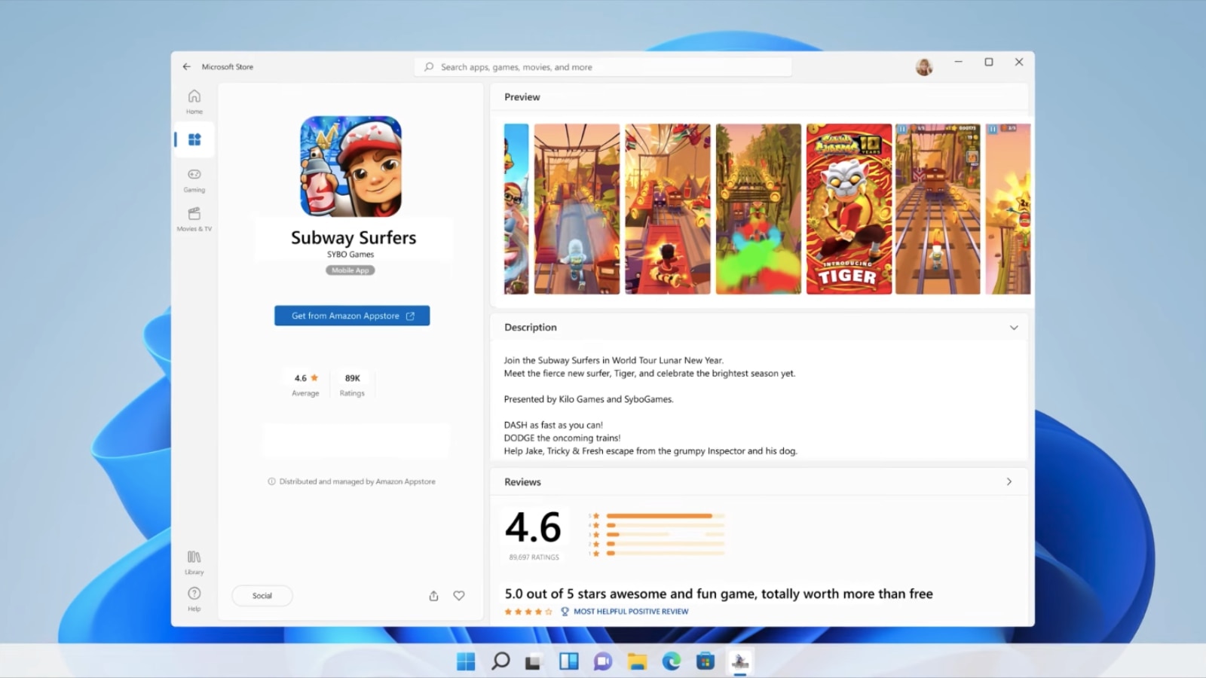This screenshot has width=1206, height=678.
Task: Go back using the back arrow
Action: click(186, 66)
